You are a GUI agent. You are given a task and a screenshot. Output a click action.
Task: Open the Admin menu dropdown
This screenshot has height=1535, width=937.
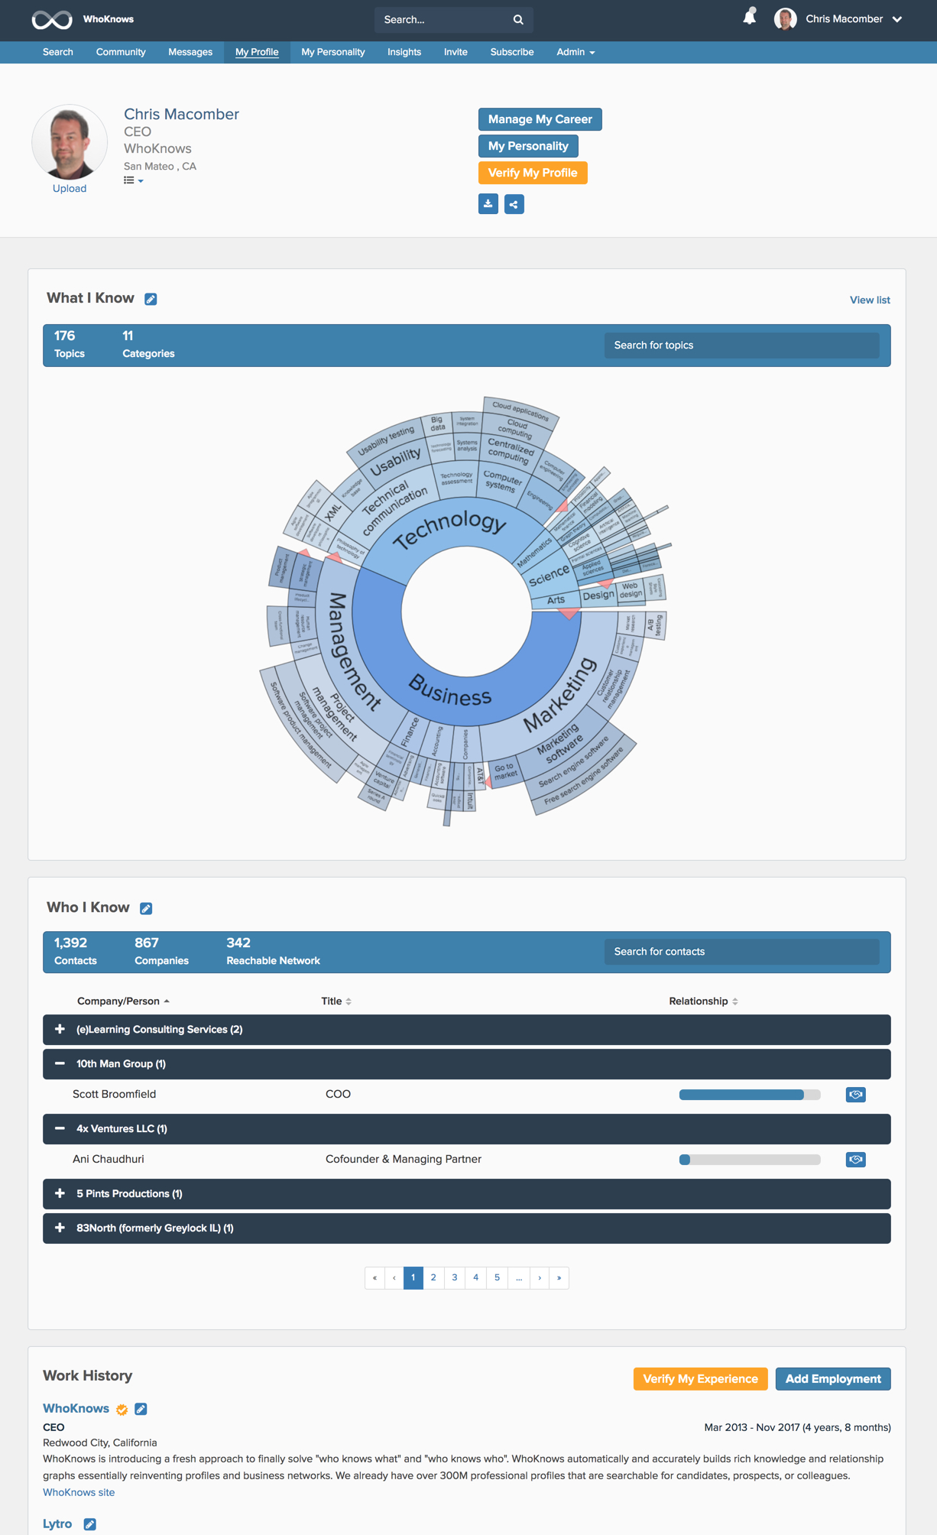[x=575, y=52]
